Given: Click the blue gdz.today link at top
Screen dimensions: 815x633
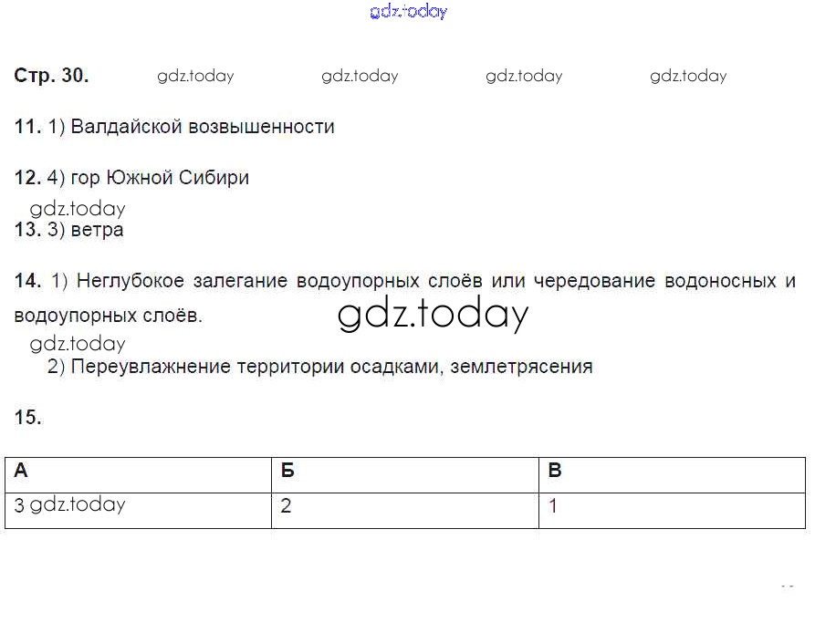Looking at the screenshot, I should click(408, 12).
